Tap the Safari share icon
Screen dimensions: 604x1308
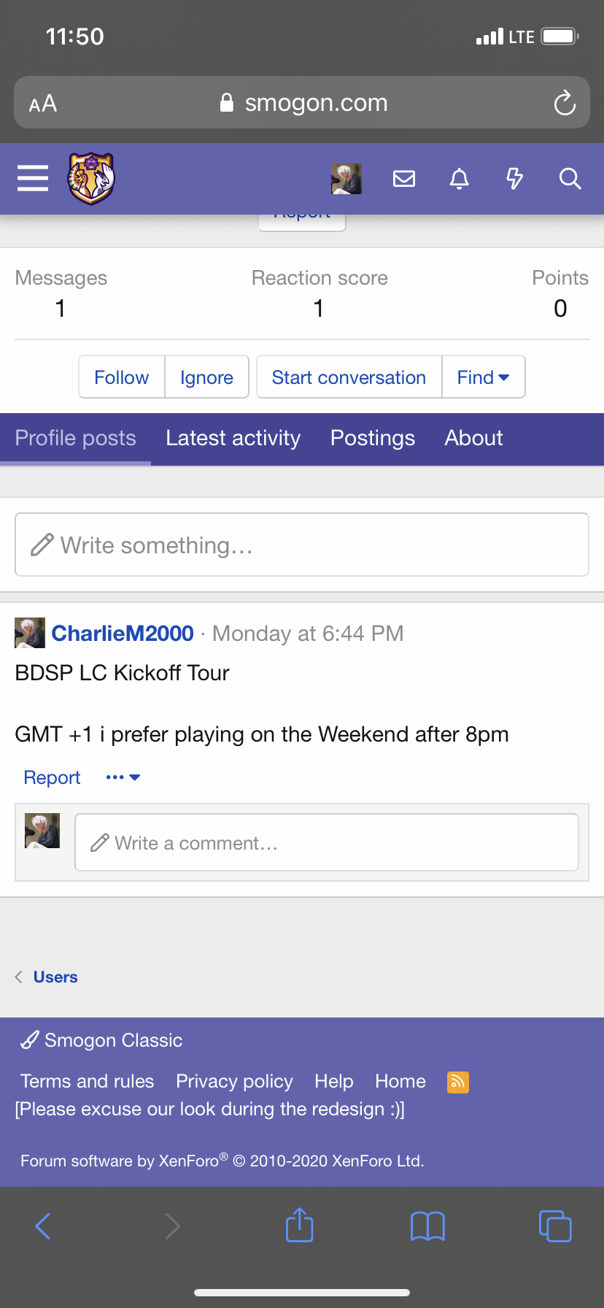[x=300, y=1226]
